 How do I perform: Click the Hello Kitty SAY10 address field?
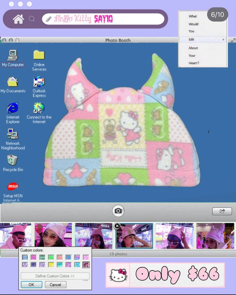click(103, 19)
